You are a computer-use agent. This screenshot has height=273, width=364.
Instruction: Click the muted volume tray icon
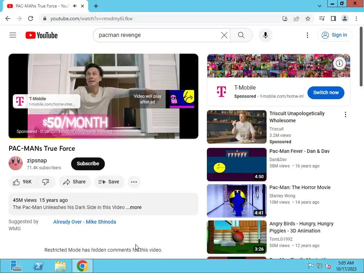[x=328, y=266]
